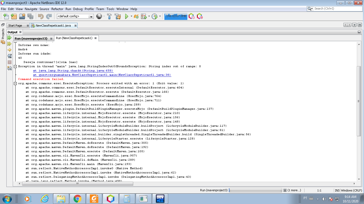The width and height of the screenshot is (364, 204).
Task: Open the NewClassRepeticao61.java:38 stack trace link
Action: [102, 75]
